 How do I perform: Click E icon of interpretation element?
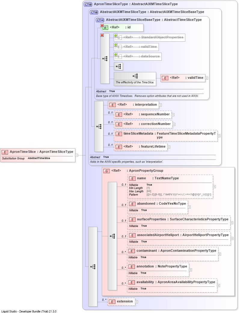point(112,105)
